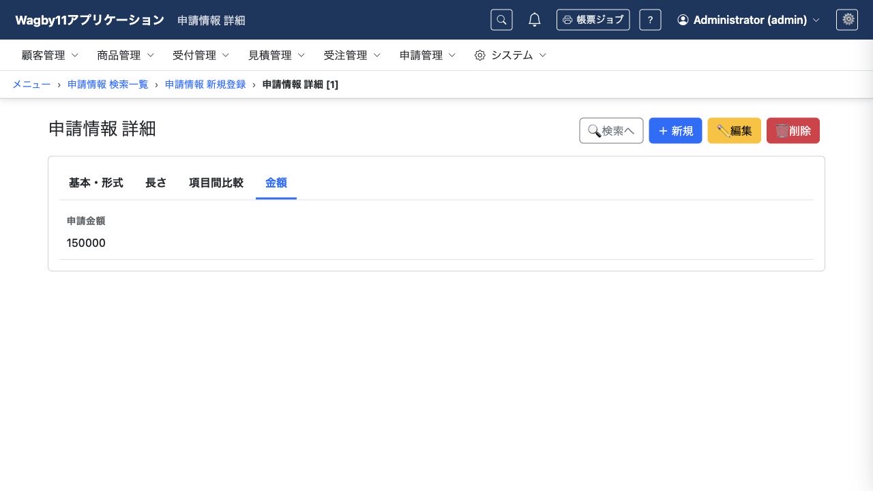Viewport: 873px width, 491px height.
Task: Expand the 顧客管理 menu
Action: pyautogui.click(x=50, y=55)
